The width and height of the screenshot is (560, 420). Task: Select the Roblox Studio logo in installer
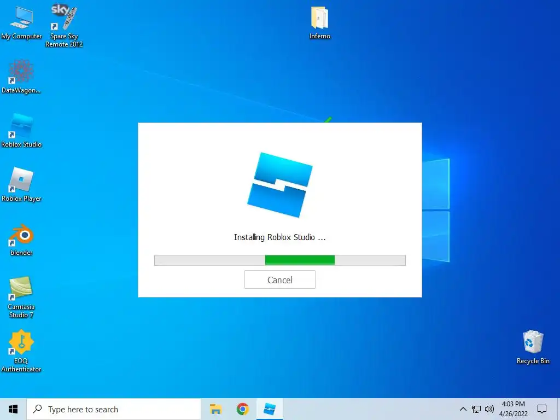[x=280, y=185]
